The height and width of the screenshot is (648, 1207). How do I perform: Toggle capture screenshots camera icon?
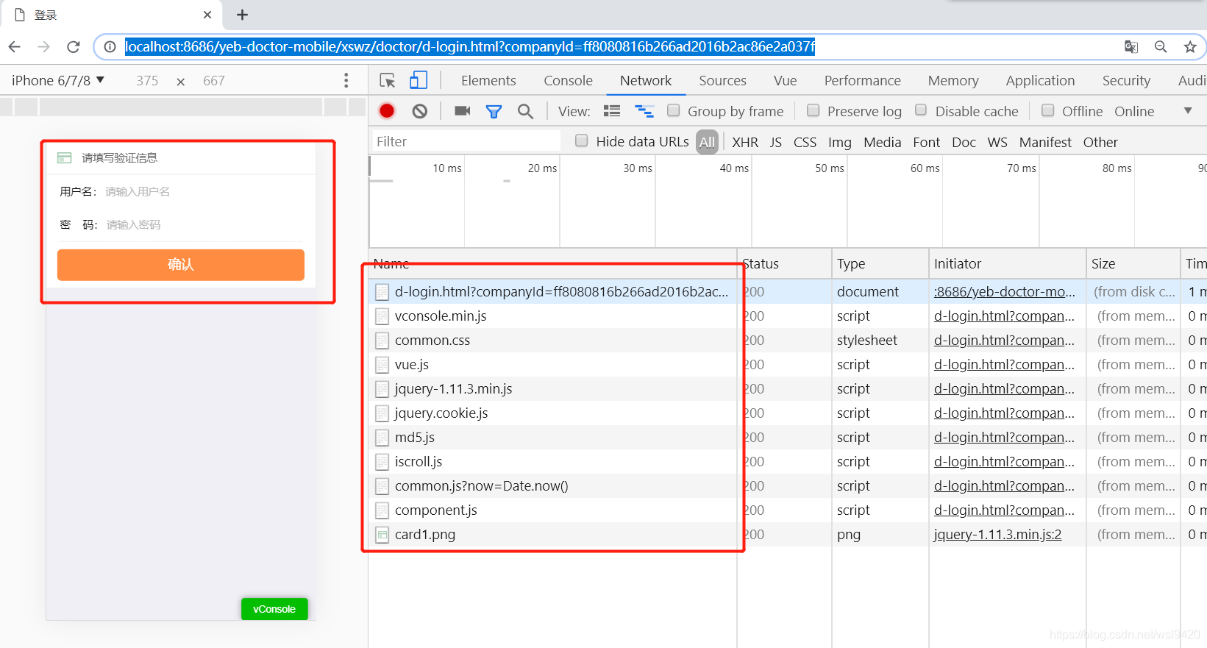tap(463, 111)
